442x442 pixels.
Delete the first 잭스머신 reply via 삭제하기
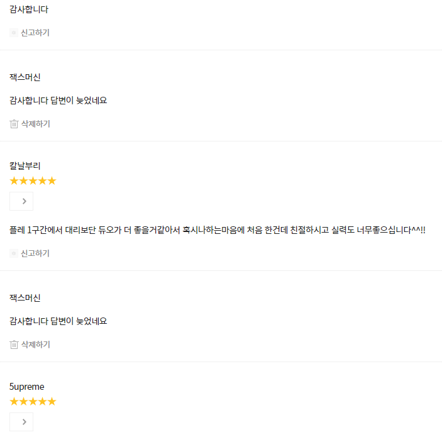[x=36, y=124]
